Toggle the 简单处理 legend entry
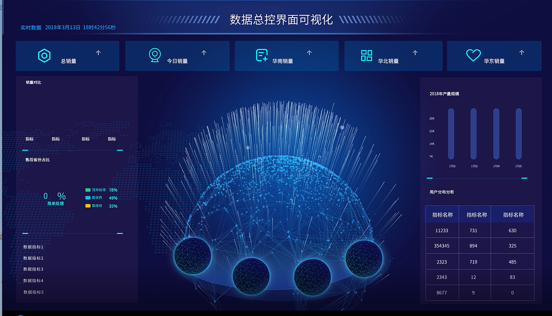Image resolution: width=552 pixels, height=316 pixels. tap(97, 190)
